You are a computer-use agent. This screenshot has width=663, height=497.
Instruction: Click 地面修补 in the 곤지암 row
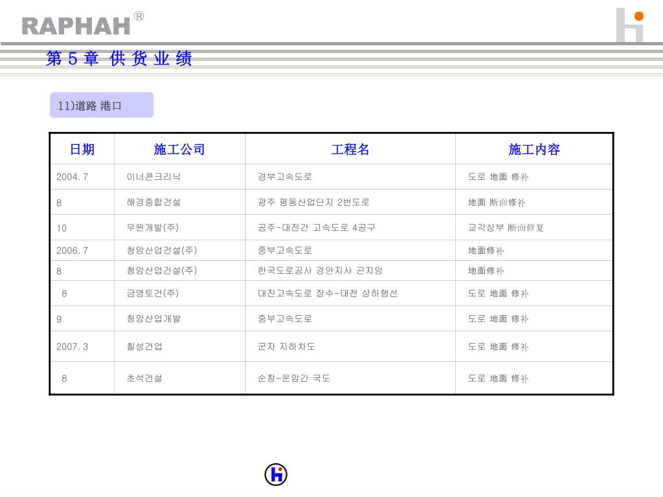coord(486,271)
